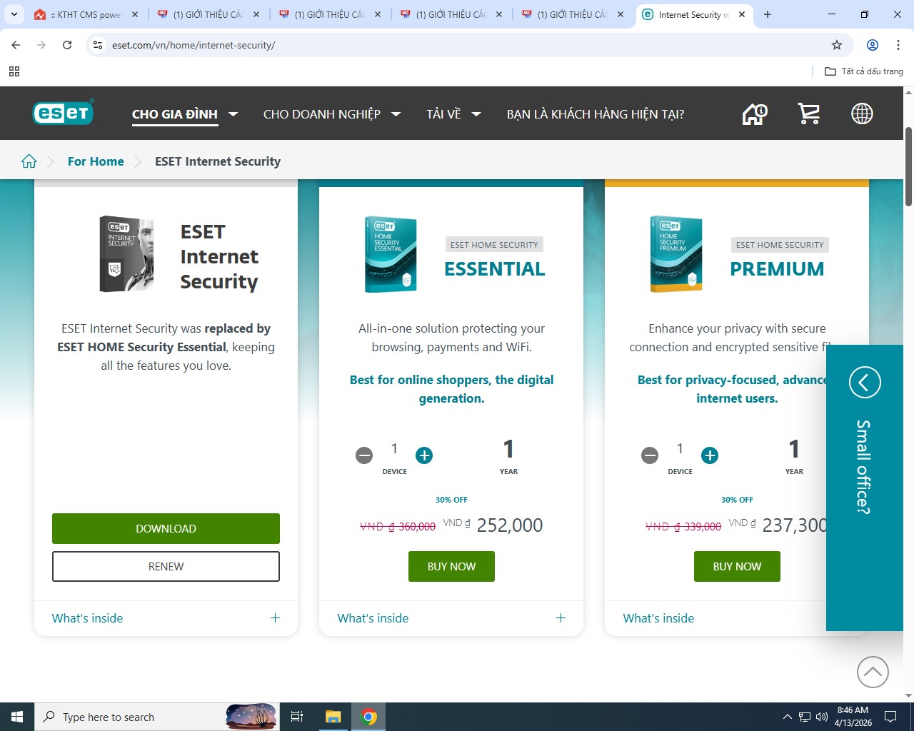Click the ESSENTIAL product title
Screen dimensions: 914x731
pyautogui.click(x=495, y=269)
